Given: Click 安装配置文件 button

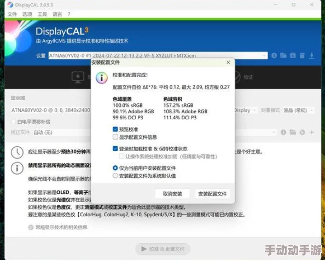Looking at the screenshot, I should pos(212,194).
